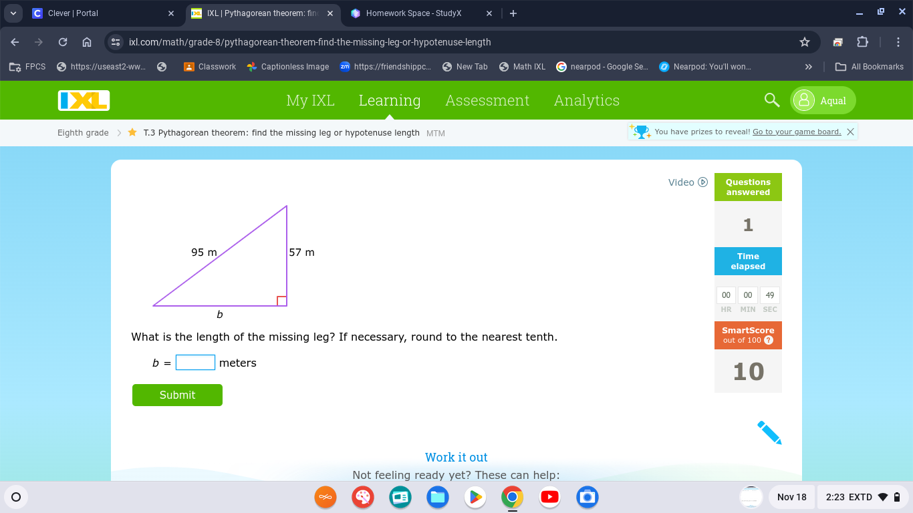Open Google Classroom from the shelf
Screen dimensions: 913x513
click(x=400, y=497)
